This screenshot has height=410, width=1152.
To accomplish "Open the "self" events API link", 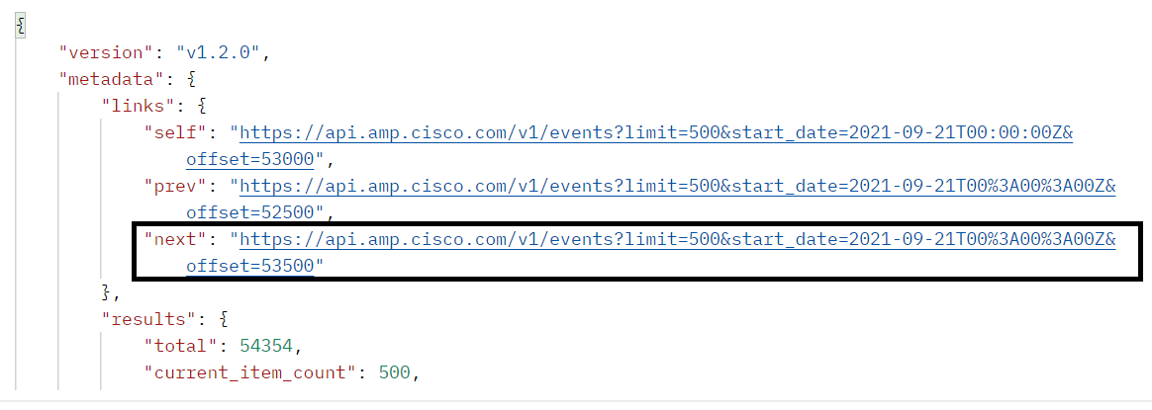I will pos(657,131).
